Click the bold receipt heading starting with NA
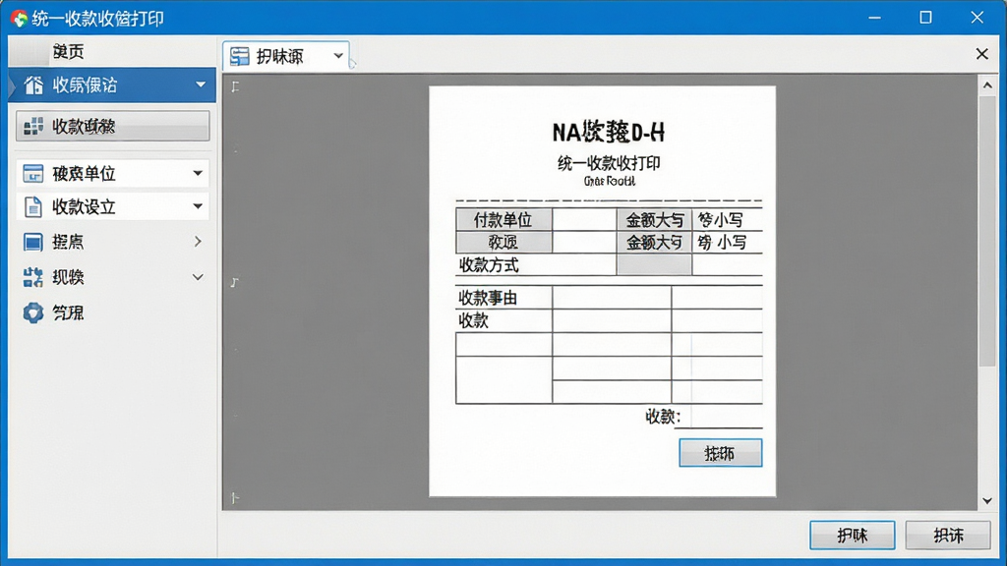The width and height of the screenshot is (1007, 566). (x=608, y=133)
